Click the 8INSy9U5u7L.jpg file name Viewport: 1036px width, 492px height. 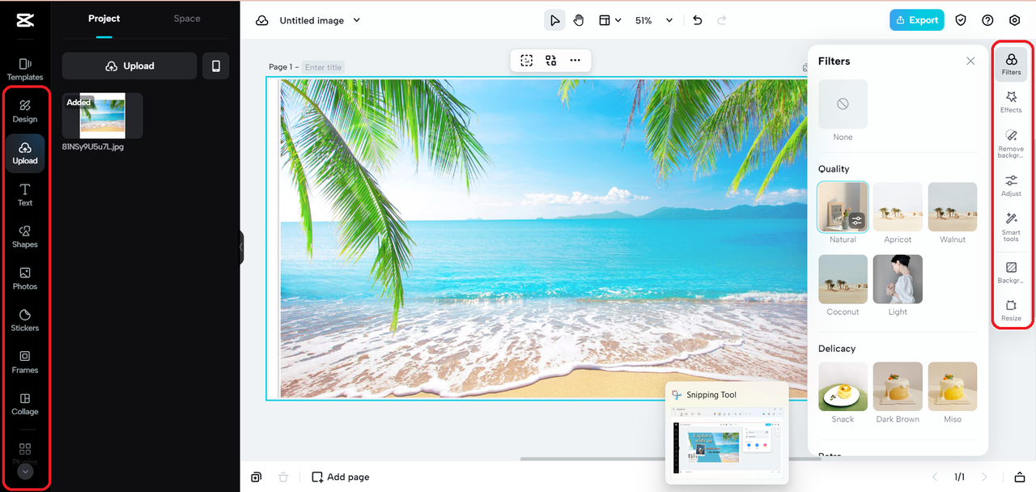pos(93,147)
